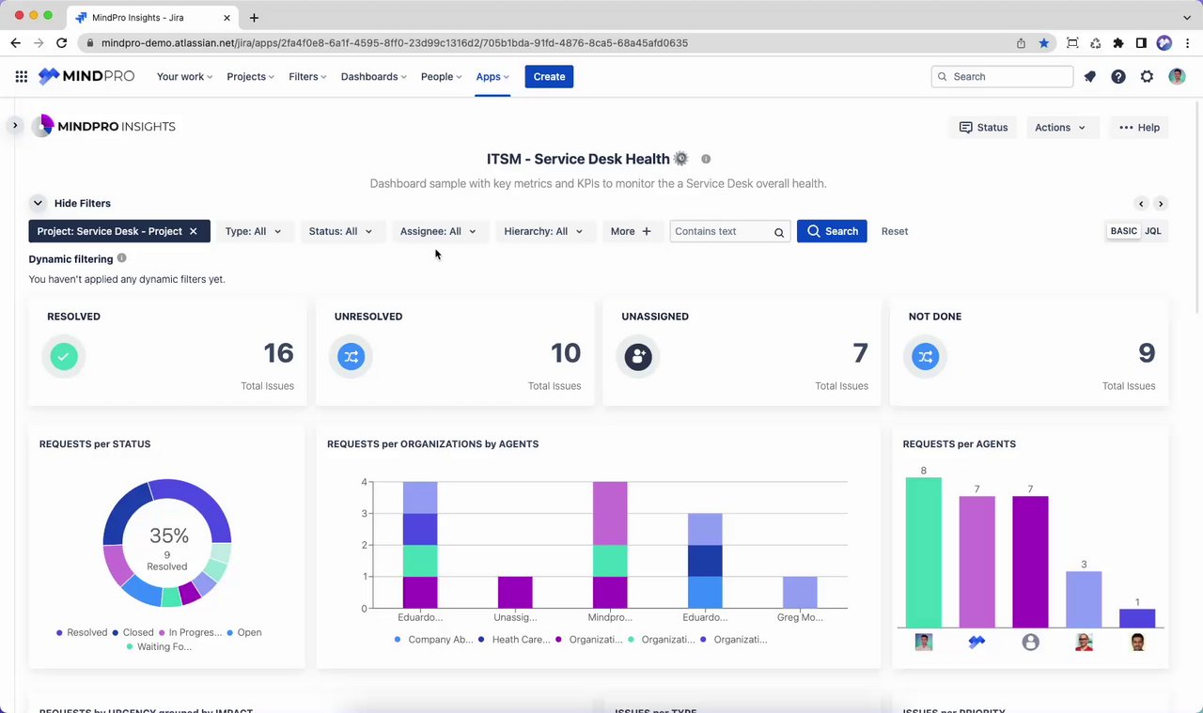Open the Jira app switcher grid

click(22, 77)
